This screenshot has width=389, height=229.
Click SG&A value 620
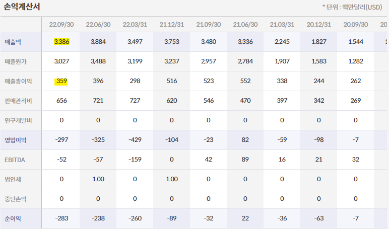point(172,101)
